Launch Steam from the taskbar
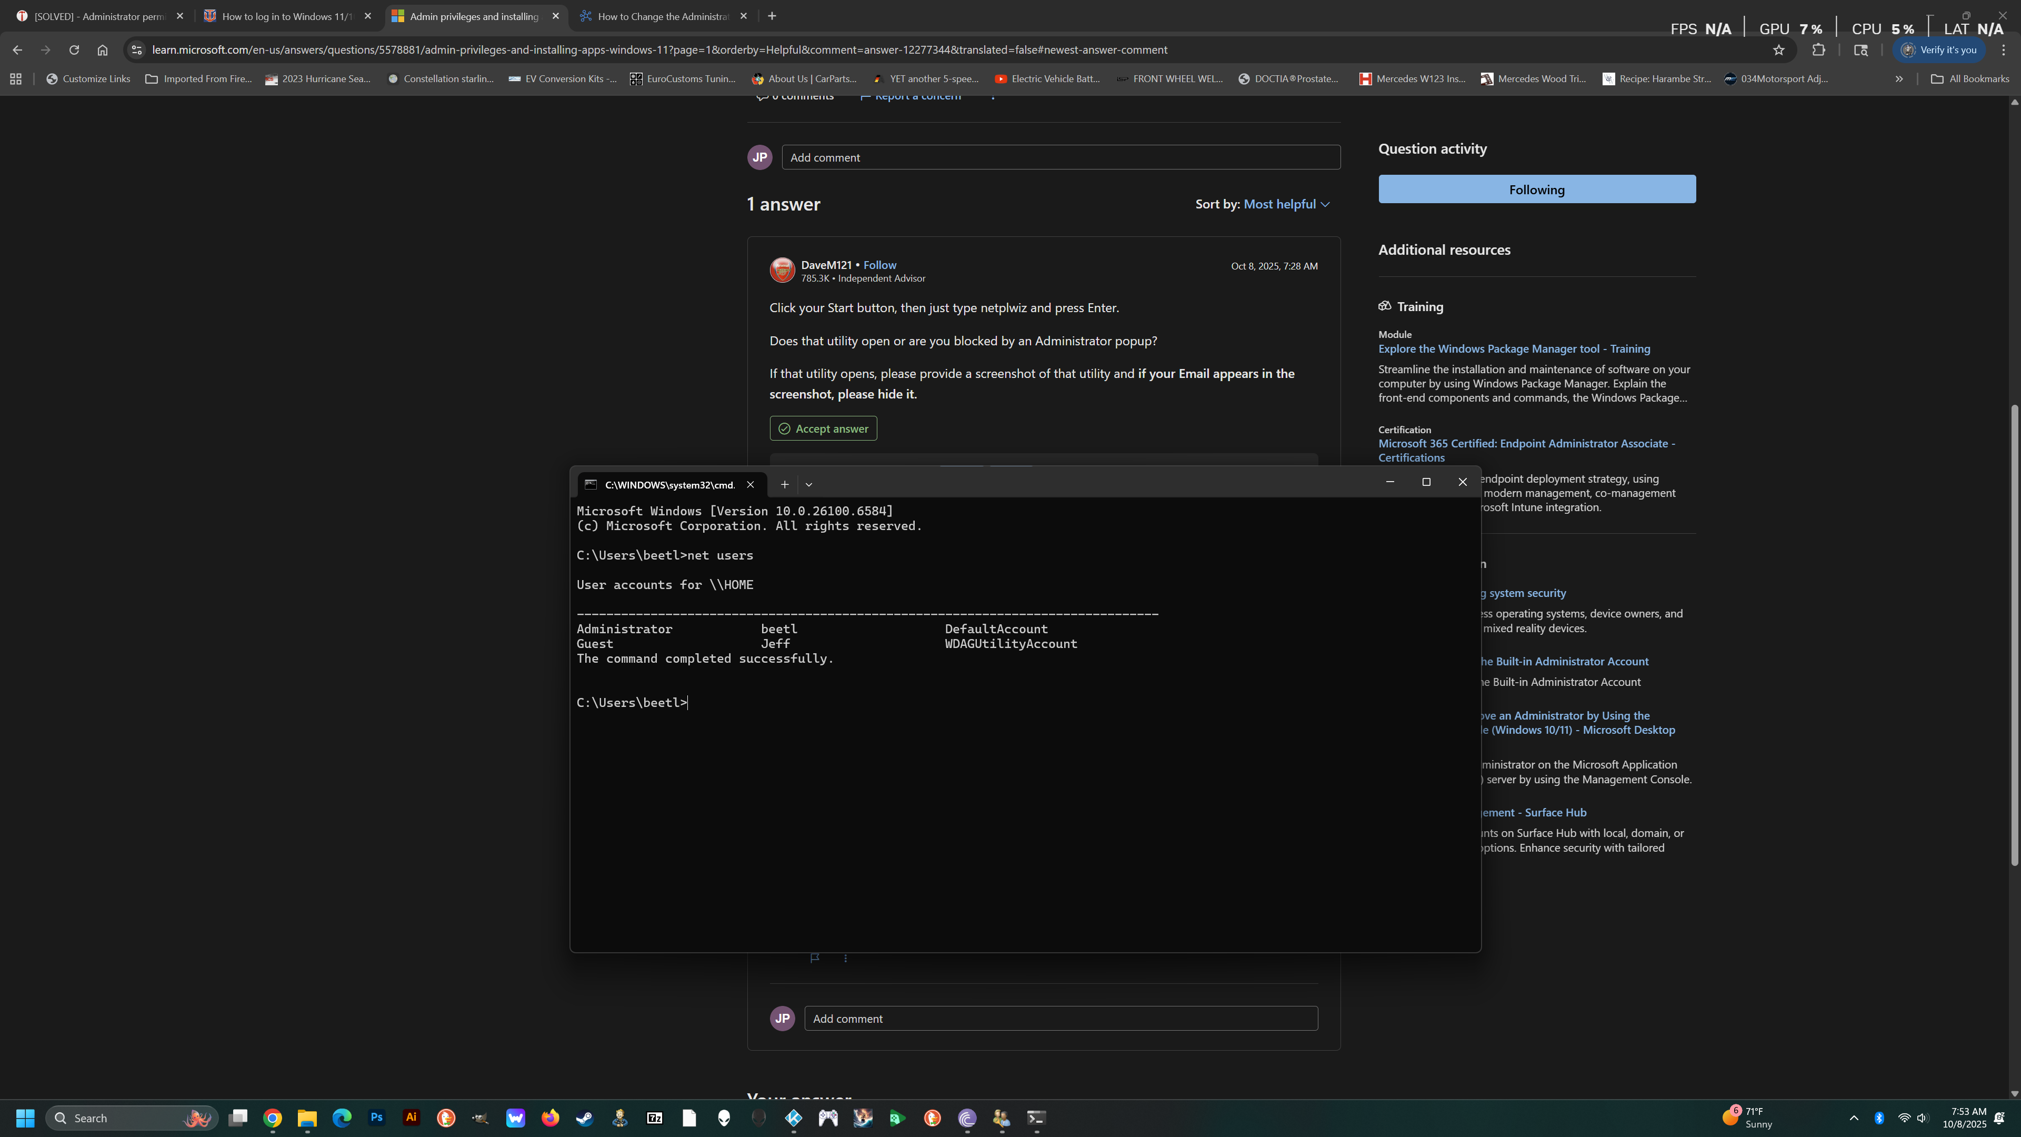This screenshot has width=2021, height=1137. [585, 1118]
